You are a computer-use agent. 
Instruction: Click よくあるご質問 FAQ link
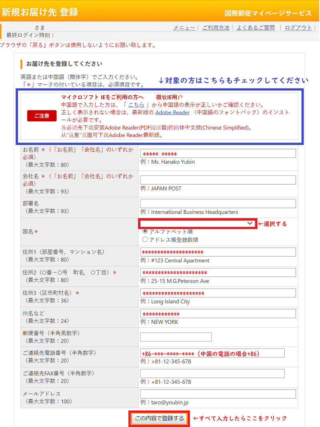click(256, 28)
